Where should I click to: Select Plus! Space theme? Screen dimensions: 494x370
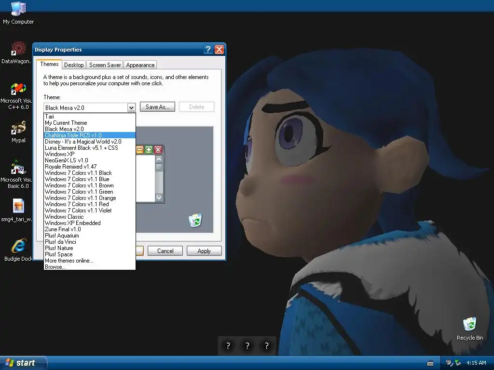click(89, 254)
